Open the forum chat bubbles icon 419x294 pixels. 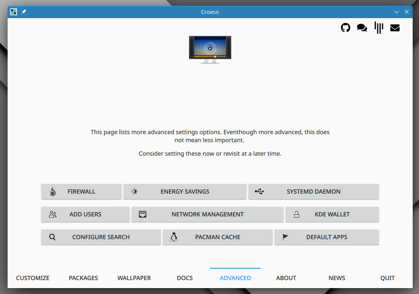pos(362,27)
